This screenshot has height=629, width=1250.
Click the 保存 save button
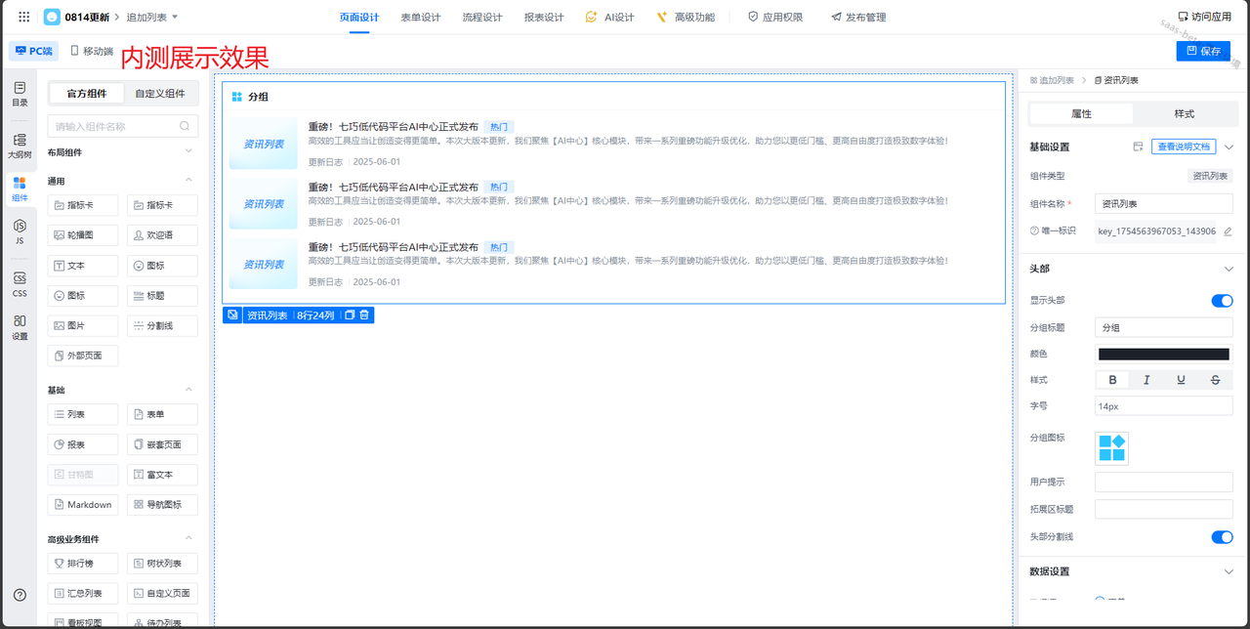[x=1203, y=51]
